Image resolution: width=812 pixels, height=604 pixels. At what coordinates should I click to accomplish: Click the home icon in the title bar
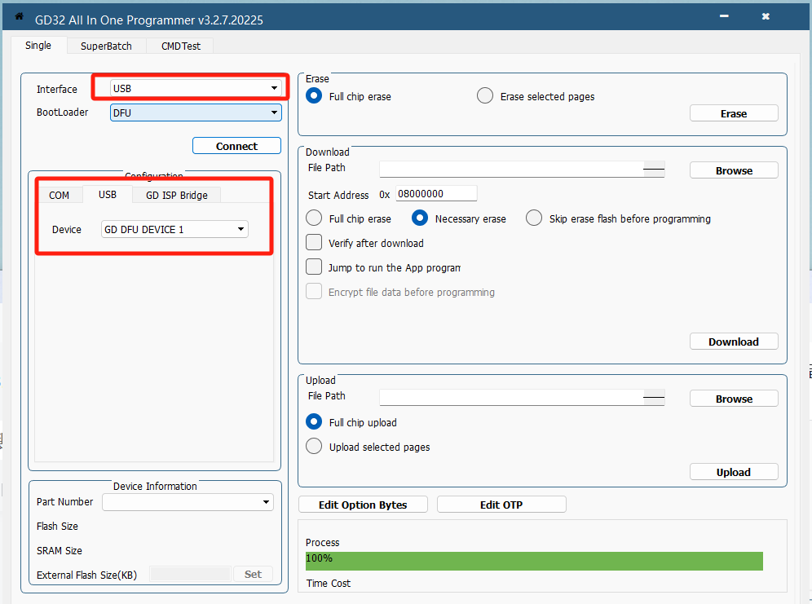[x=20, y=16]
